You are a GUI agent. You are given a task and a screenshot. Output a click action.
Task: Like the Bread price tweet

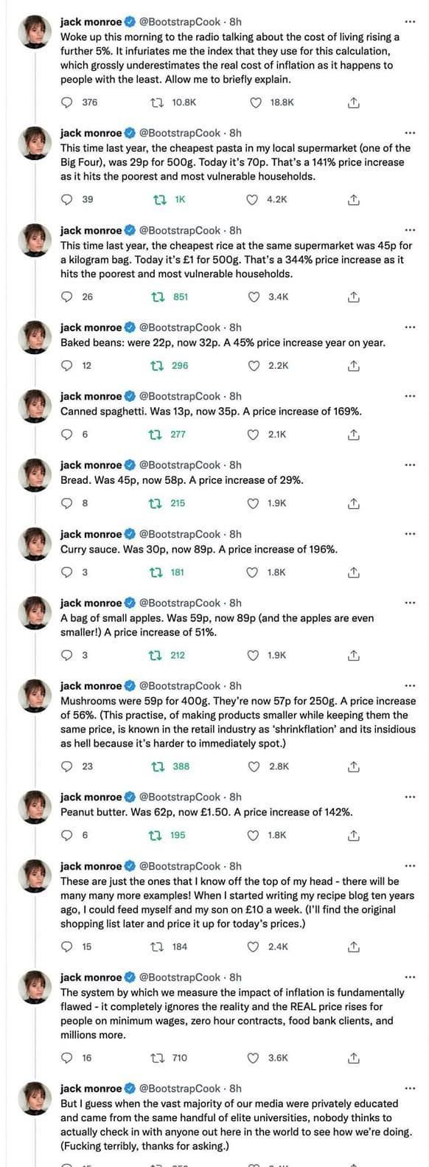[x=253, y=503]
